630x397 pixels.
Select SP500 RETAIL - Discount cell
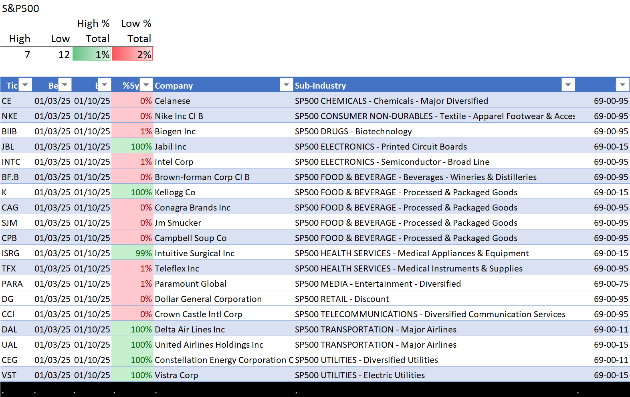(x=434, y=299)
